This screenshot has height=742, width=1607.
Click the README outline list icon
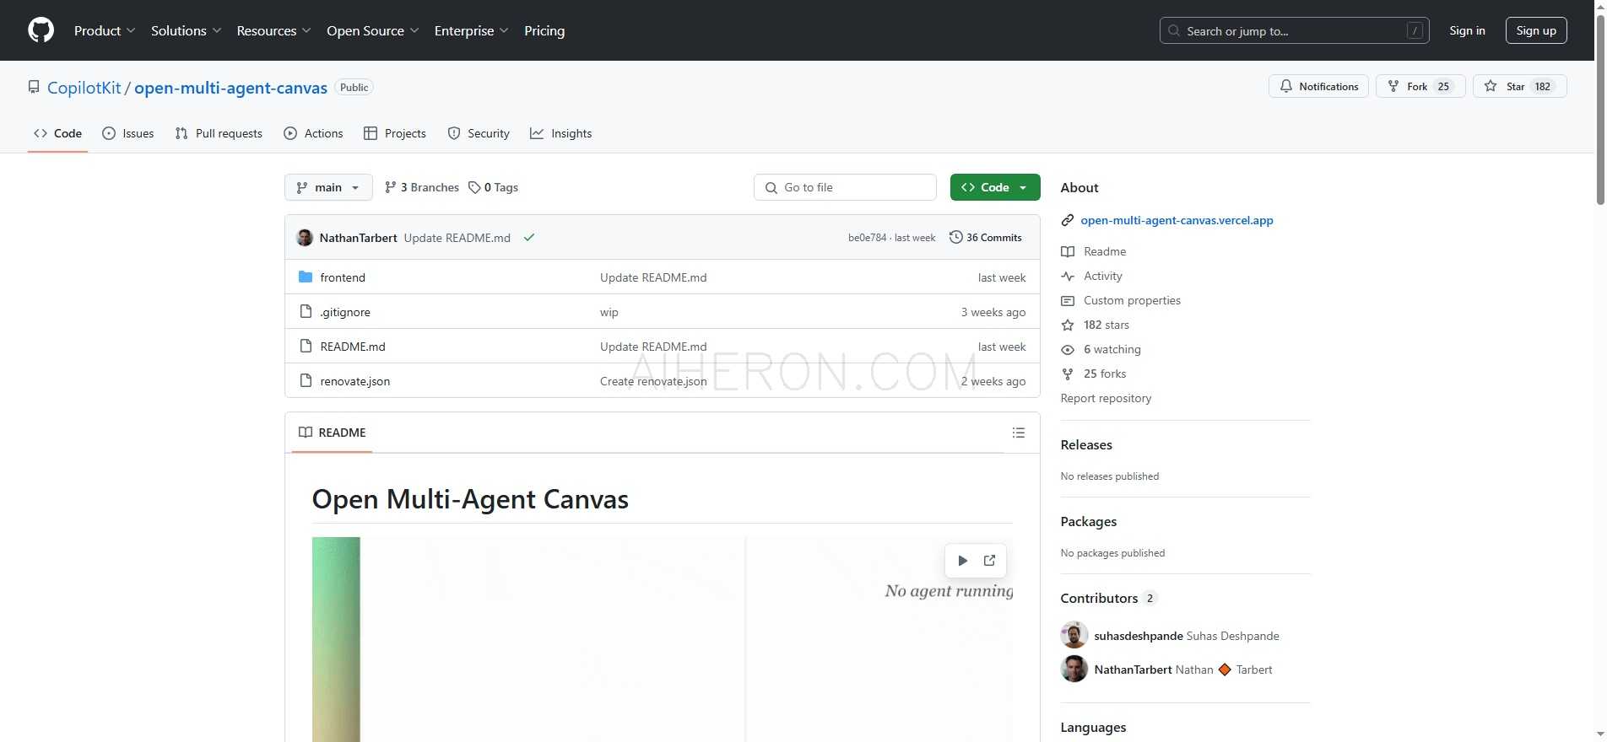click(x=1019, y=433)
